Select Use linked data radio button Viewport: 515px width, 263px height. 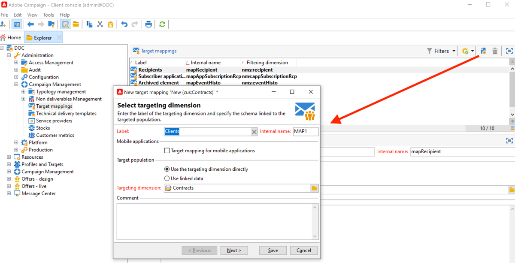click(167, 178)
